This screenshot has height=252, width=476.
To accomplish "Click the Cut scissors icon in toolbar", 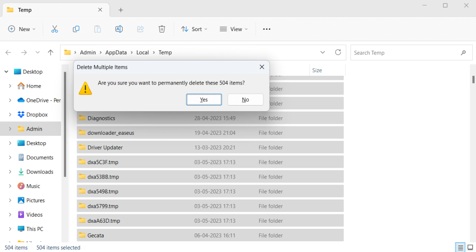I will 54,29.
